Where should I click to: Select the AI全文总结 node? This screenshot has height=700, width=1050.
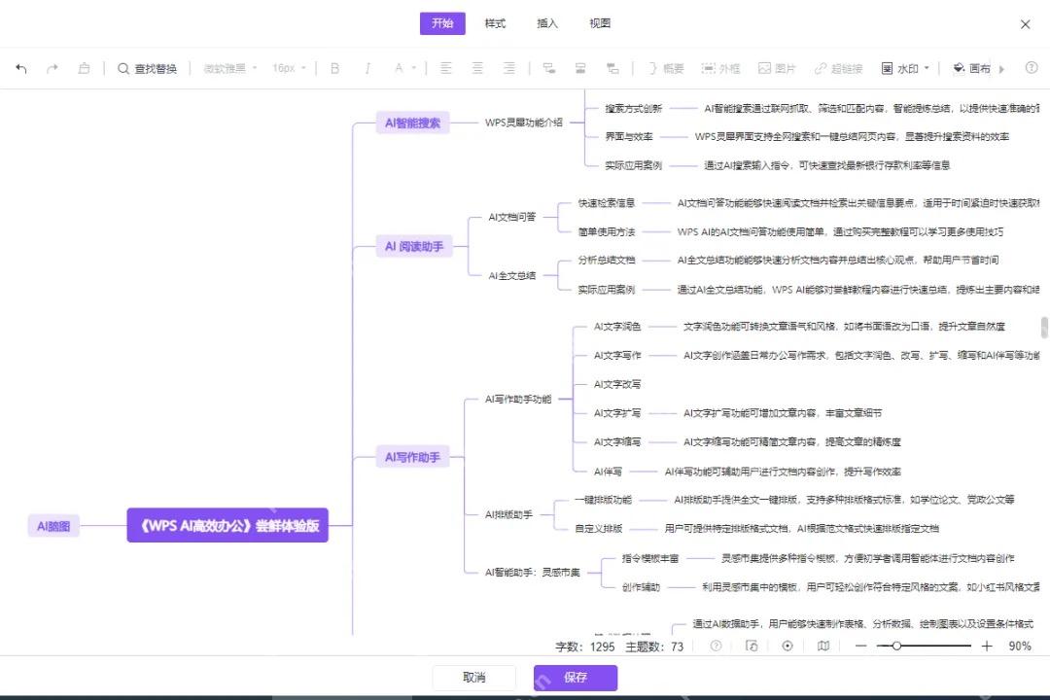coord(512,275)
